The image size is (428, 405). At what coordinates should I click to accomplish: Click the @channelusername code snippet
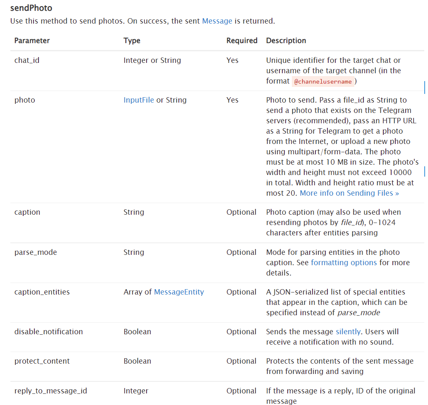323,81
